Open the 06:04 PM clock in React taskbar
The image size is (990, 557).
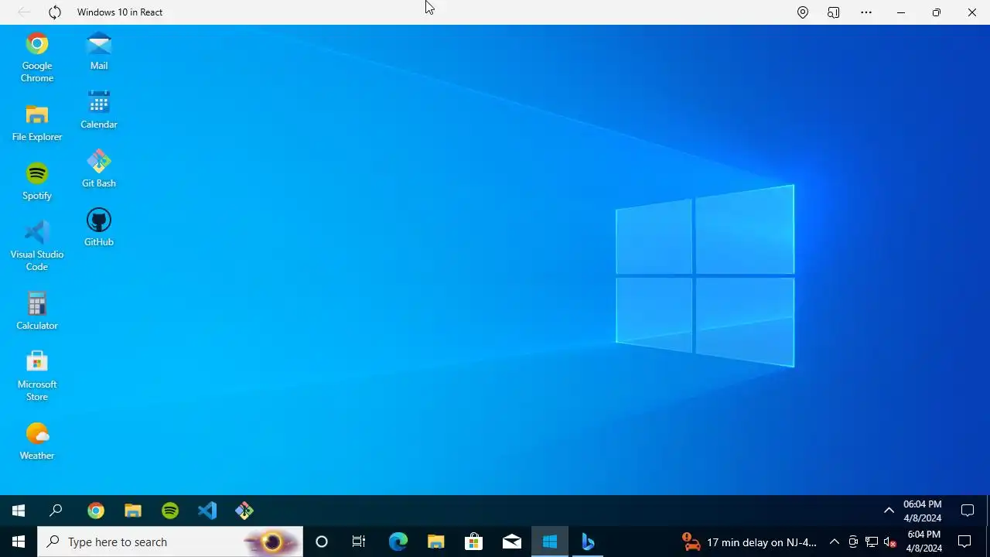point(923,511)
